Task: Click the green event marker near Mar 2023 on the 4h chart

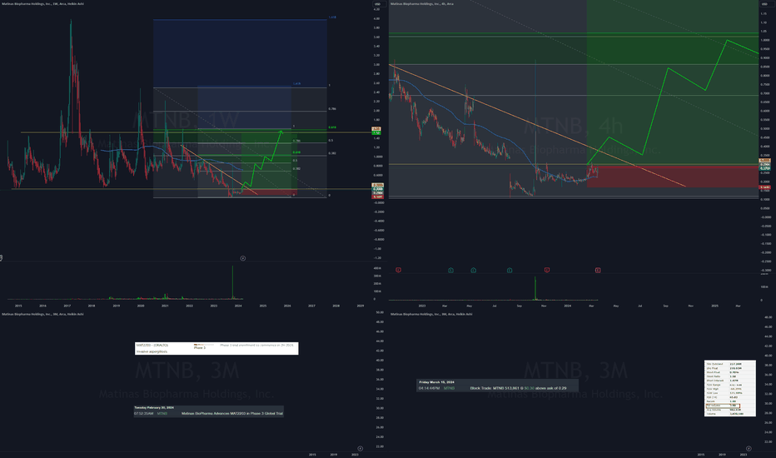Action: 450,270
